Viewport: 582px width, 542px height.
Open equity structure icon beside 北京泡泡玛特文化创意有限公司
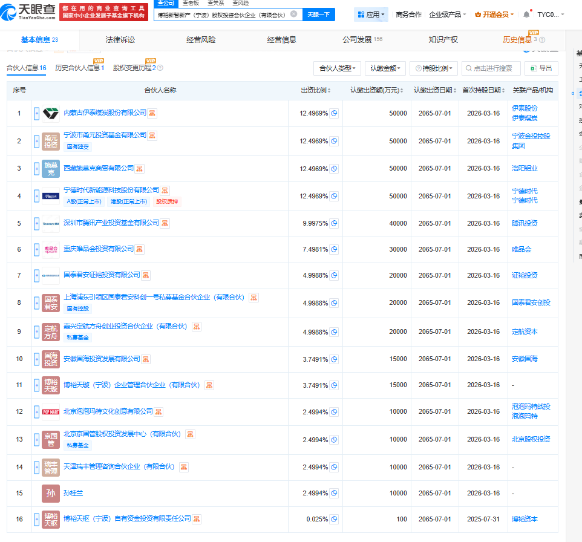click(x=159, y=412)
